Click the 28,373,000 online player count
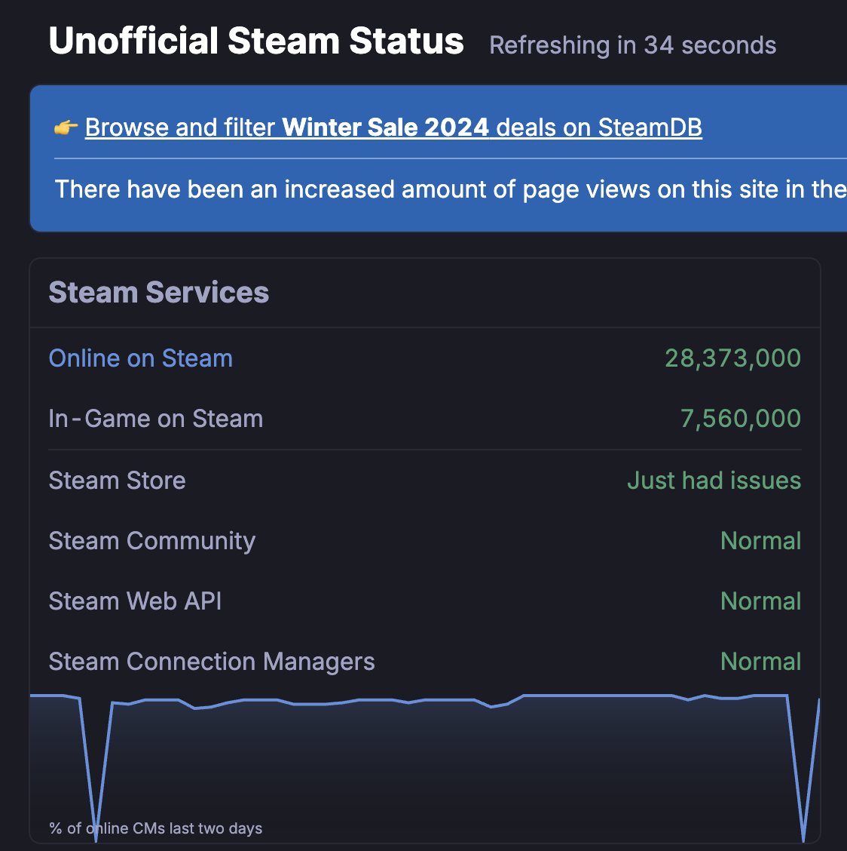 (731, 358)
